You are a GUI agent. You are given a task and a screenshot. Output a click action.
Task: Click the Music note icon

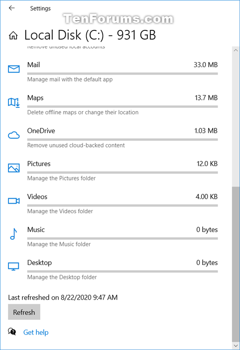coord(14,234)
